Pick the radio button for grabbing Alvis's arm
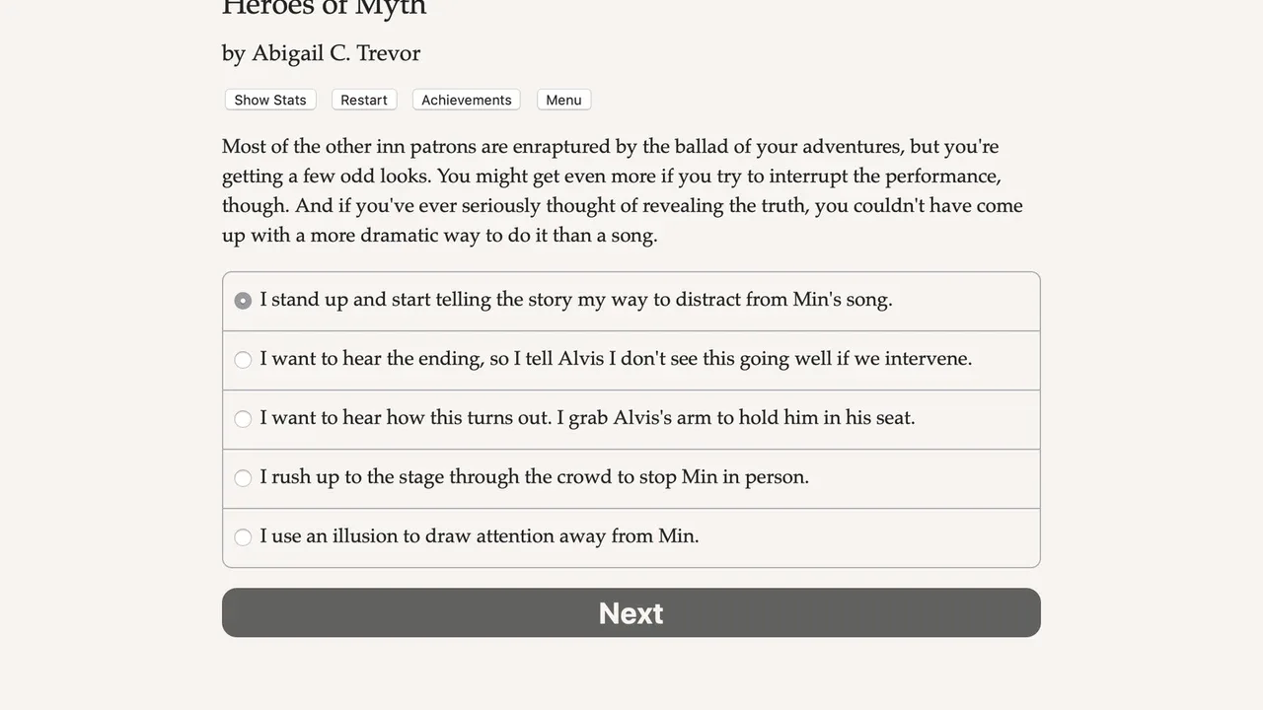Screen dimensions: 1263x710 (x=243, y=419)
